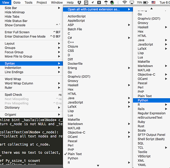Toggle Spell Check option
Viewport: 170px width, 168px height.
pos(13,95)
